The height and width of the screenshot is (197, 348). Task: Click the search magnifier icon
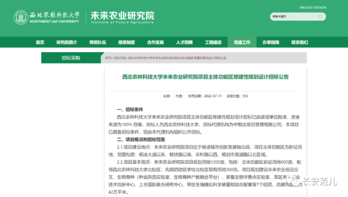tap(320, 17)
